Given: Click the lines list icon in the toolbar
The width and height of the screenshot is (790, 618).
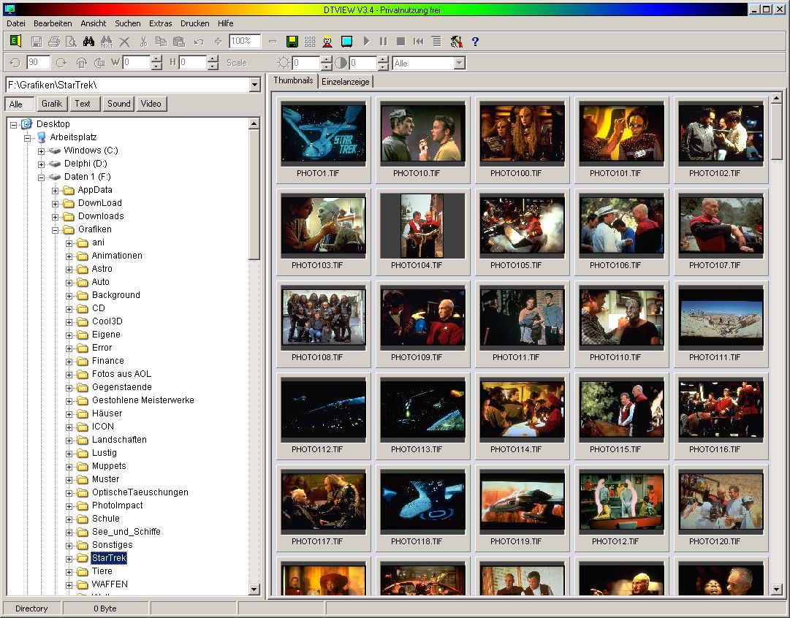Looking at the screenshot, I should [x=437, y=42].
